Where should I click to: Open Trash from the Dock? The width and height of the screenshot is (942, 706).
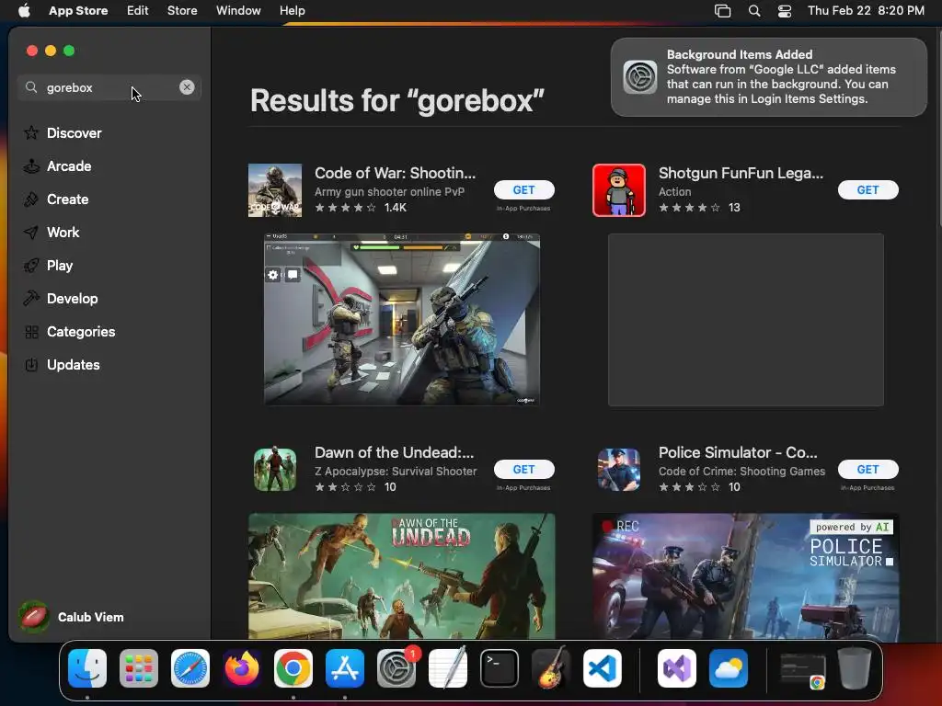click(855, 668)
